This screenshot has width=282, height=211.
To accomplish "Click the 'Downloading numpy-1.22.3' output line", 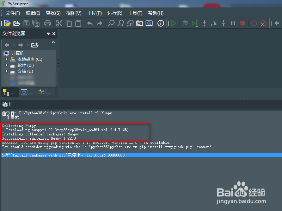I will 67,130.
